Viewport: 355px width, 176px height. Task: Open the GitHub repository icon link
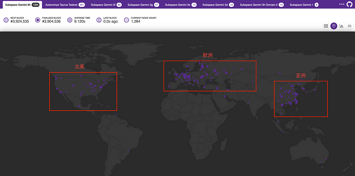click(x=350, y=4)
